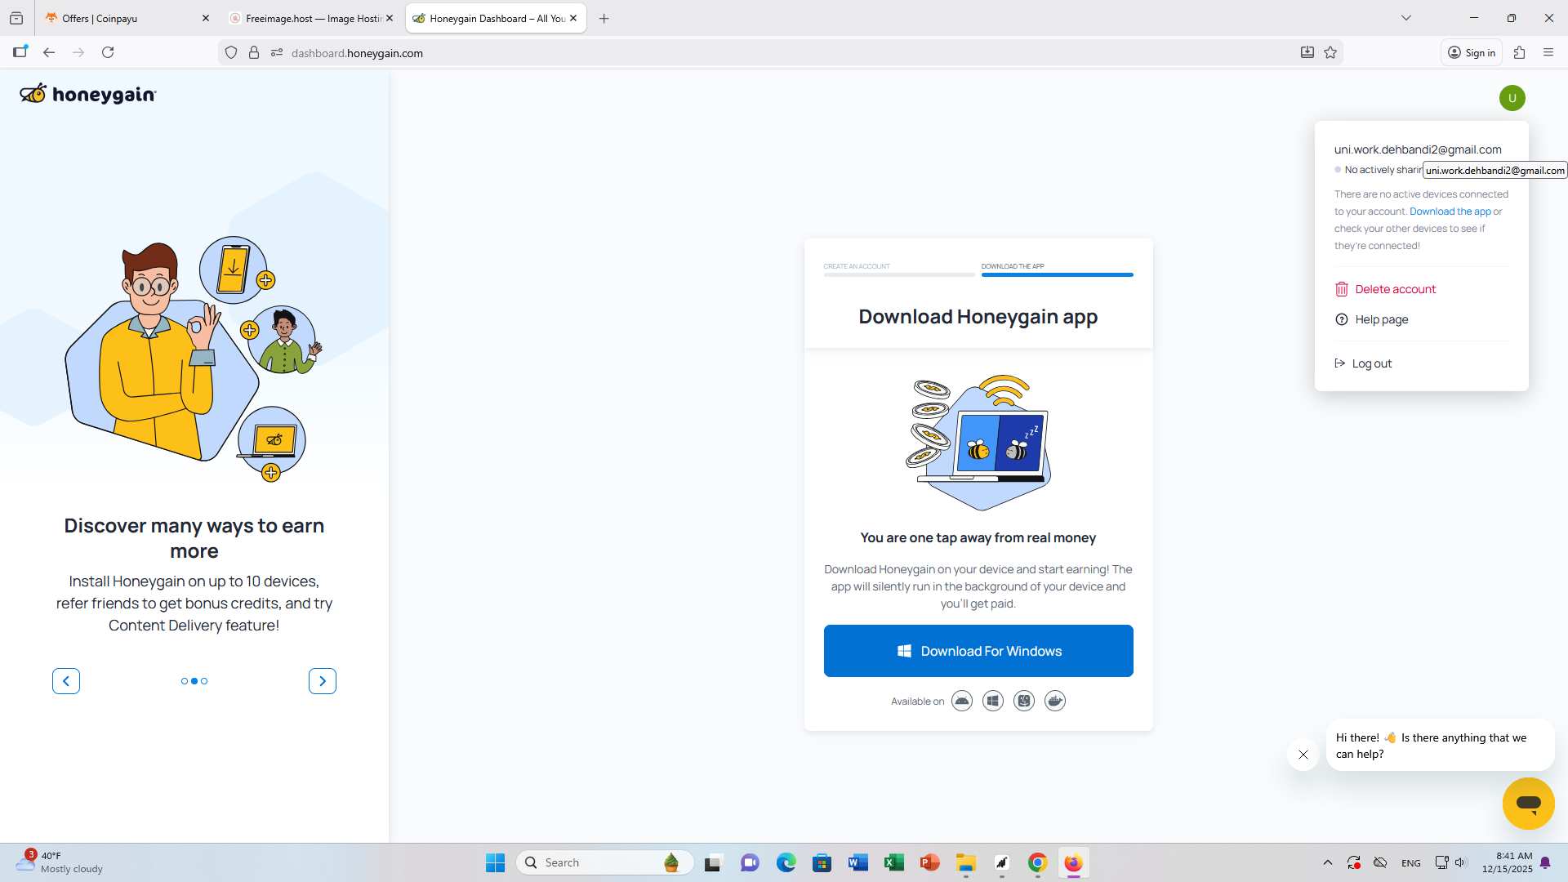The height and width of the screenshot is (882, 1568).
Task: Select the first carousel dot
Action: tap(185, 681)
